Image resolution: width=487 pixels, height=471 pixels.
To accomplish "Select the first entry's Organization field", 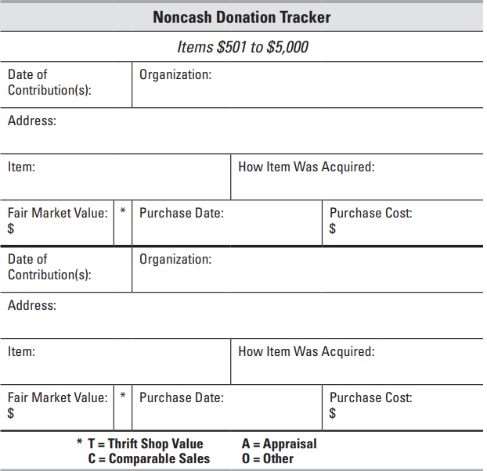I will (x=307, y=84).
